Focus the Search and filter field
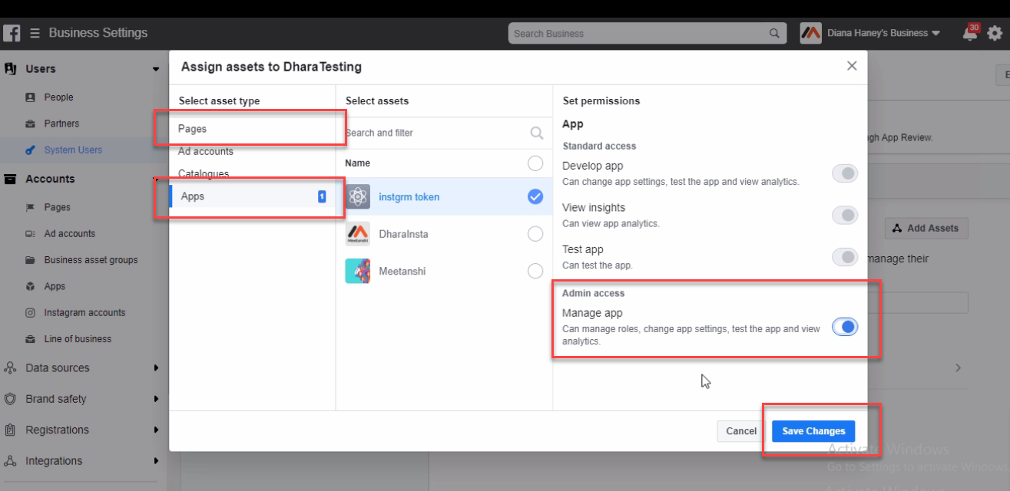Screen dimensions: 1010x491 pyautogui.click(x=444, y=133)
